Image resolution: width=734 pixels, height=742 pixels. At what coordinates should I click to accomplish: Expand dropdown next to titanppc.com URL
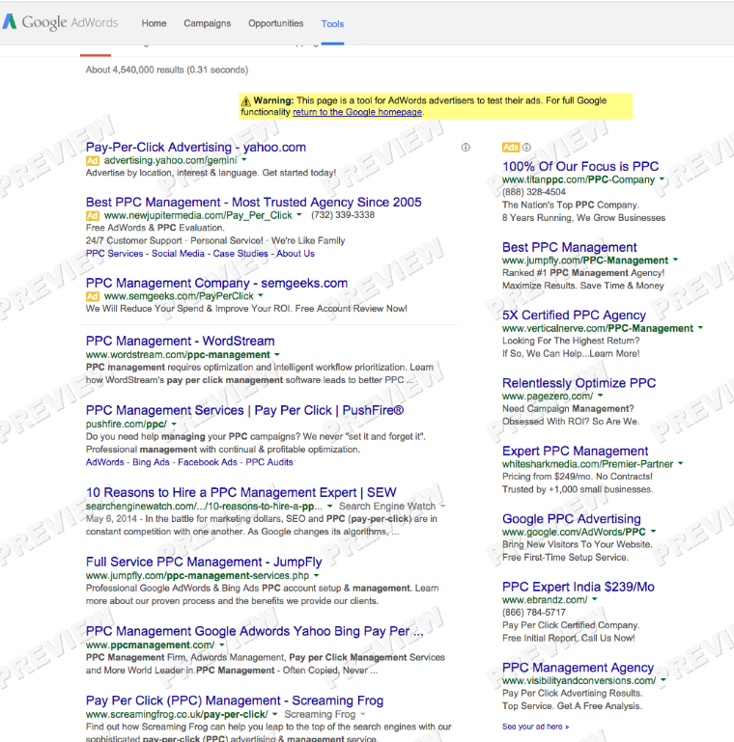pyautogui.click(x=662, y=179)
